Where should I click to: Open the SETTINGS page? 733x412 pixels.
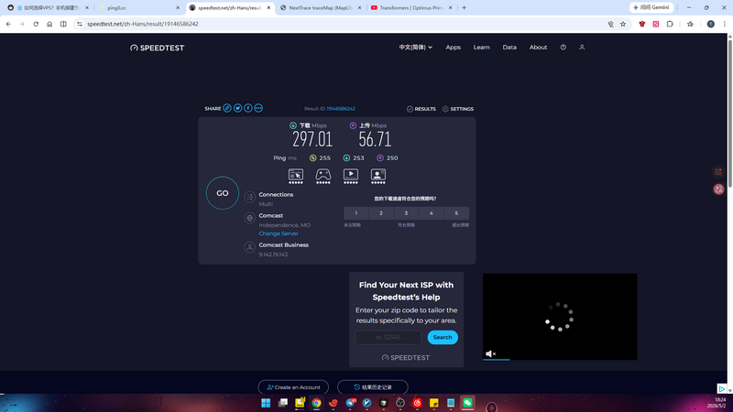pos(458,109)
